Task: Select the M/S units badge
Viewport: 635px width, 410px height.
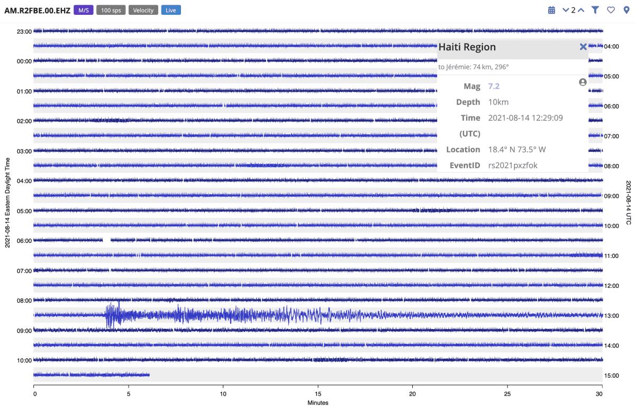Action: [x=83, y=10]
